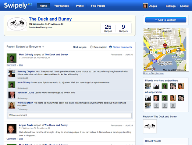Open Whitney Brown's profile link
The image size is (192, 145).
(25, 103)
